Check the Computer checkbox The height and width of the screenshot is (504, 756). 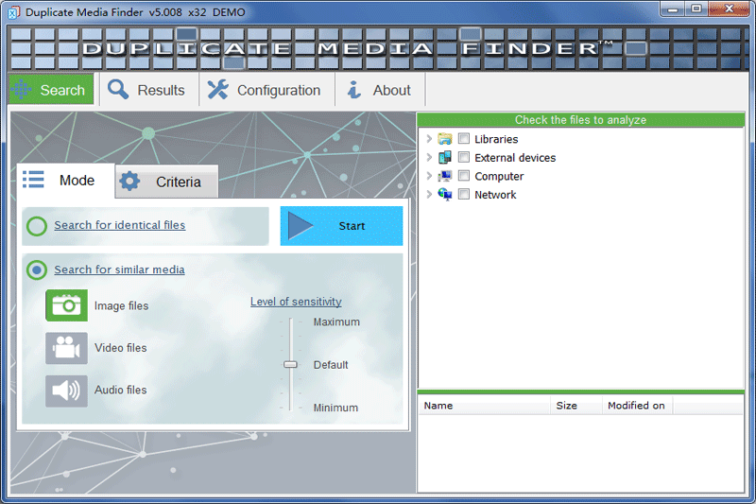pyautogui.click(x=464, y=176)
